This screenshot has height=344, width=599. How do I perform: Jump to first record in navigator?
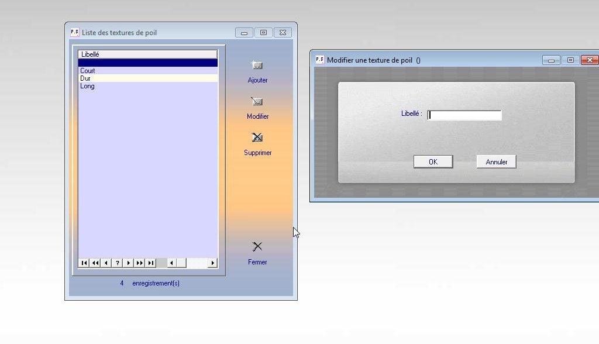tap(84, 263)
